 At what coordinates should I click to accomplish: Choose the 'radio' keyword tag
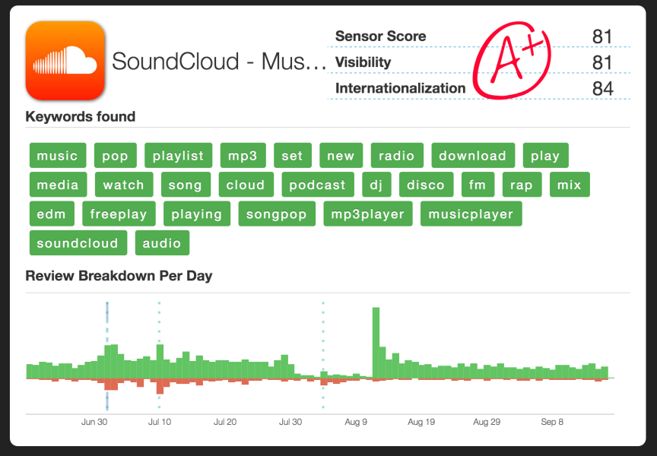click(397, 156)
